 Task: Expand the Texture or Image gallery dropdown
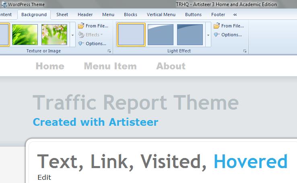pos(72,35)
